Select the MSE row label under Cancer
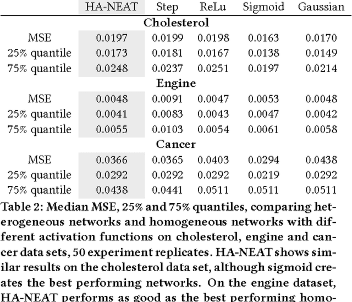The width and height of the screenshot is (352, 302). [x=40, y=160]
